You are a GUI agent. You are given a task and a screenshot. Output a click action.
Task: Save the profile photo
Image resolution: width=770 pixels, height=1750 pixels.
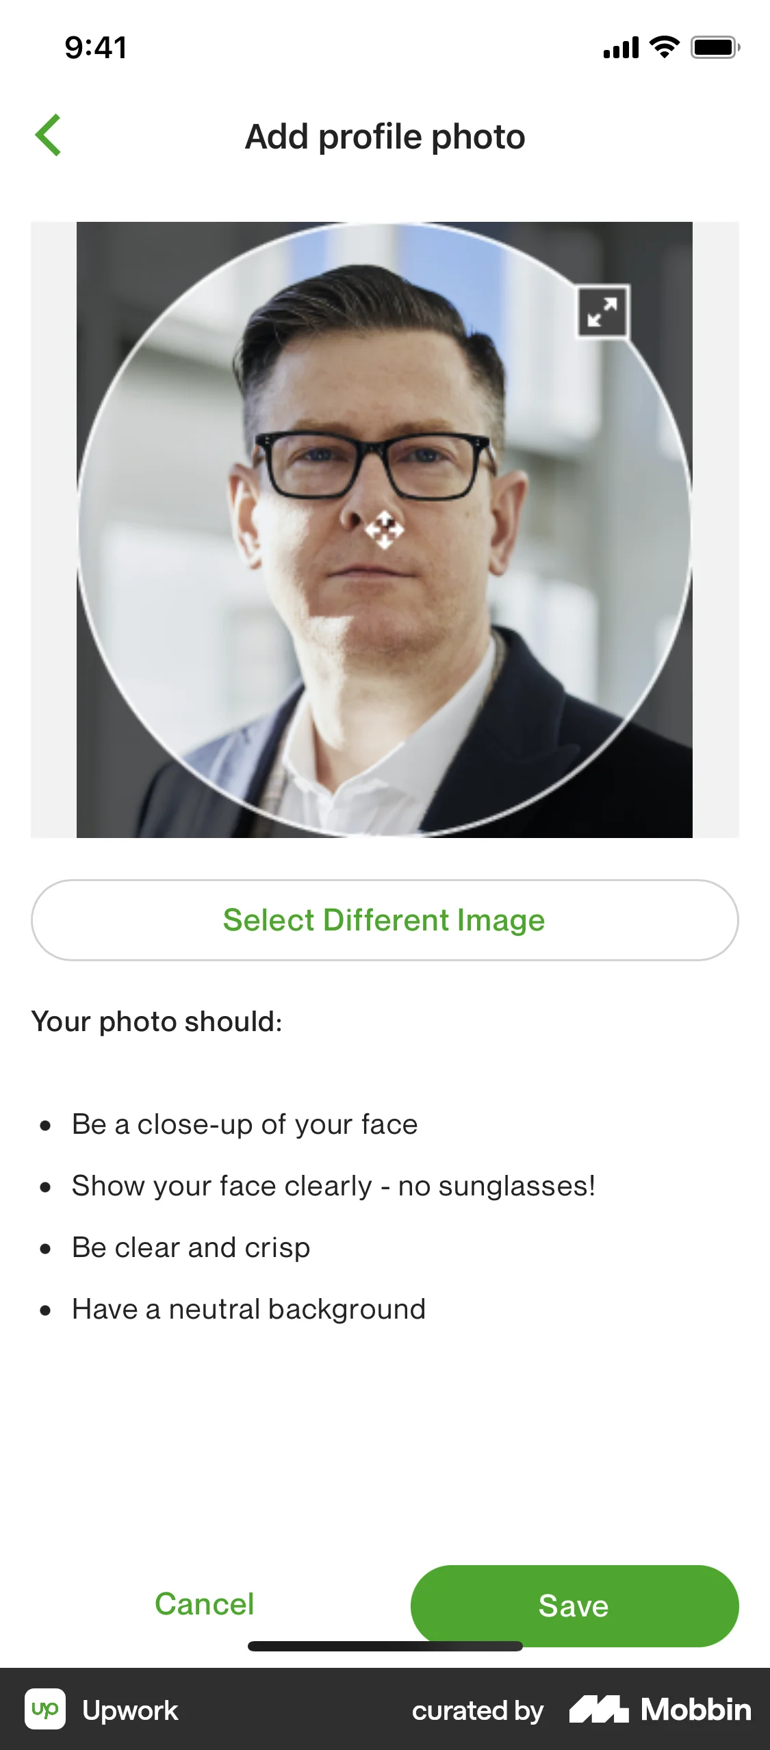pyautogui.click(x=574, y=1606)
